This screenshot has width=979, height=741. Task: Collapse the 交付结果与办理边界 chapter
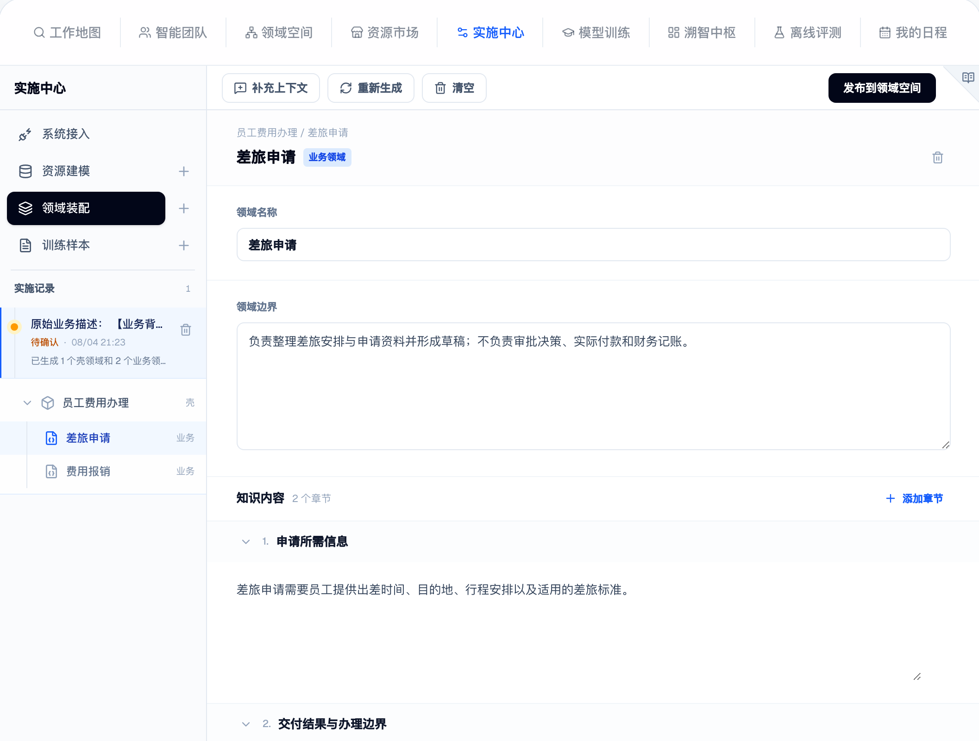246,724
